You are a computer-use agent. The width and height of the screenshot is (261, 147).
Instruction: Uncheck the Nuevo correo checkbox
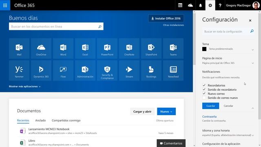click(x=204, y=94)
